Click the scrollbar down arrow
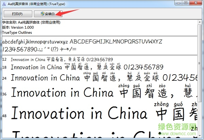Image resolution: width=204 pixels, height=140 pixels. pos(200,136)
